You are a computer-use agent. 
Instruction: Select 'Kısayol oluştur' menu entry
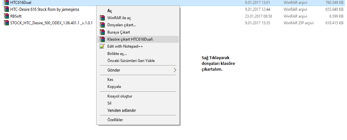[x=138, y=96]
